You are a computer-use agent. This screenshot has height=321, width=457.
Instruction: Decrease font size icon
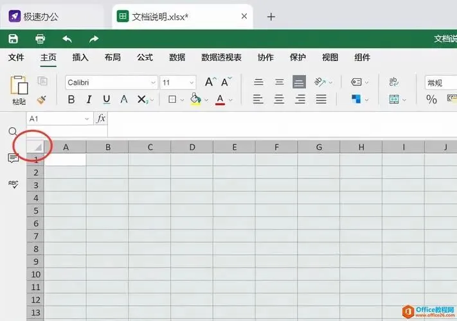coord(226,82)
